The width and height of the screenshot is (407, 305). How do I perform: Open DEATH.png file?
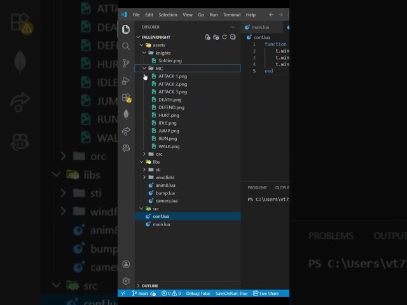[188, 100]
